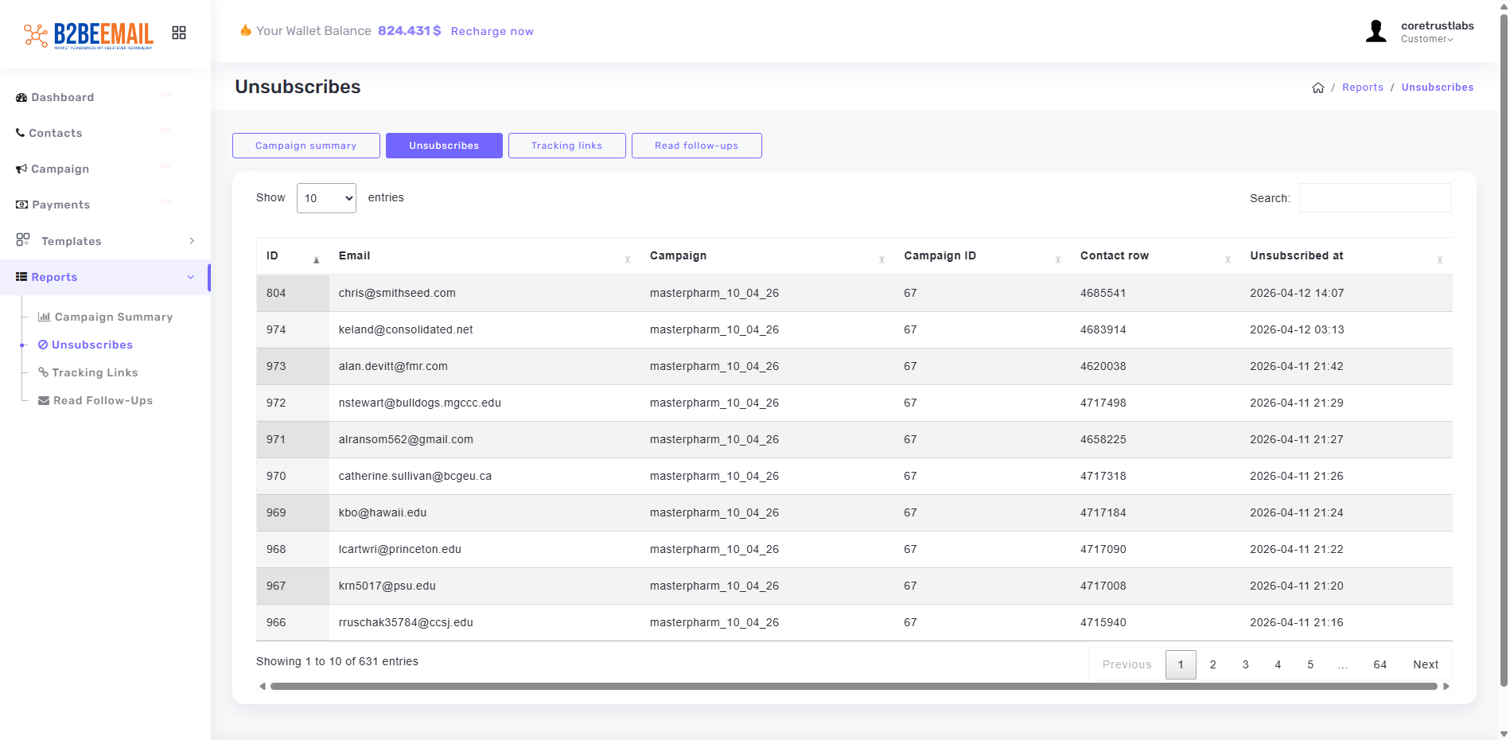Go to the Next page of results
This screenshot has height=740, width=1510.
click(x=1425, y=664)
